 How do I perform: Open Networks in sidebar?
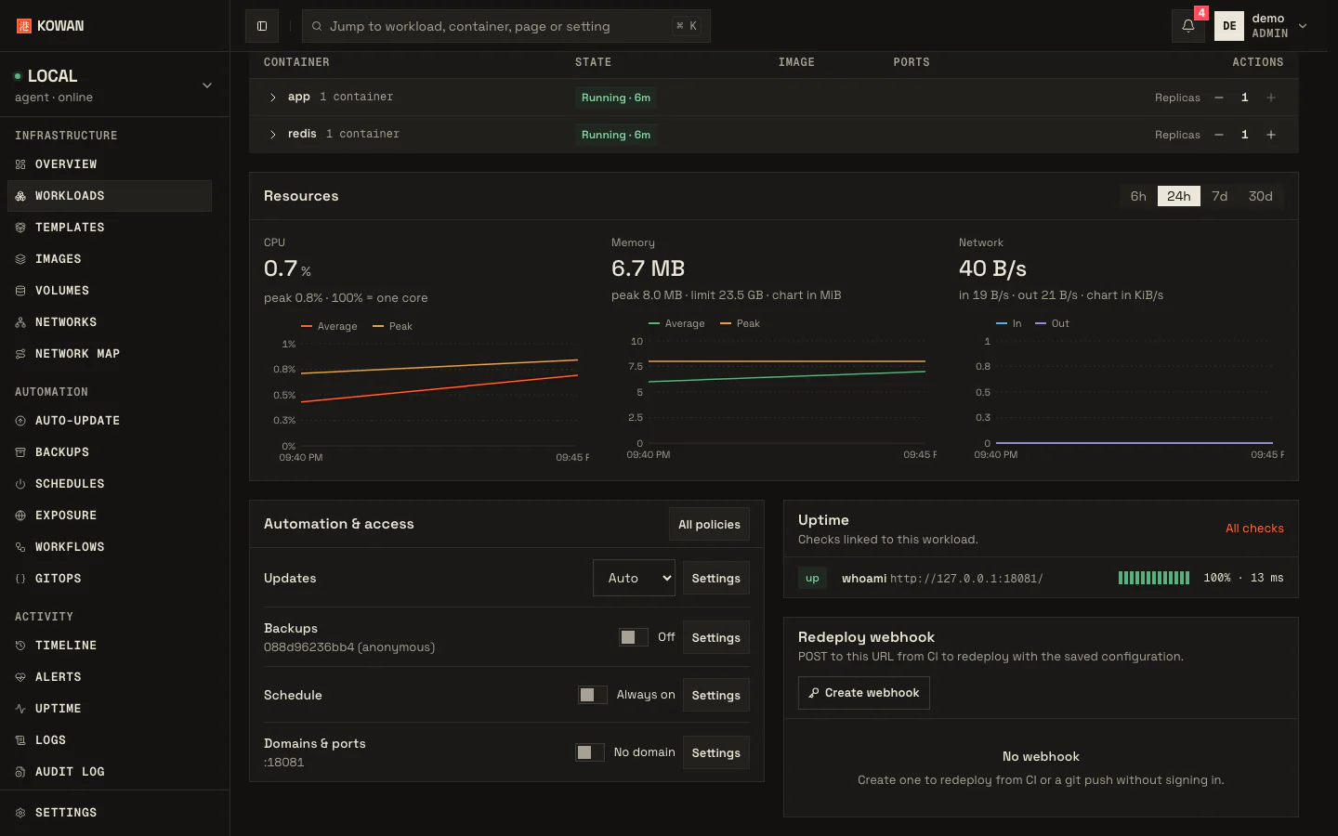[110, 322]
